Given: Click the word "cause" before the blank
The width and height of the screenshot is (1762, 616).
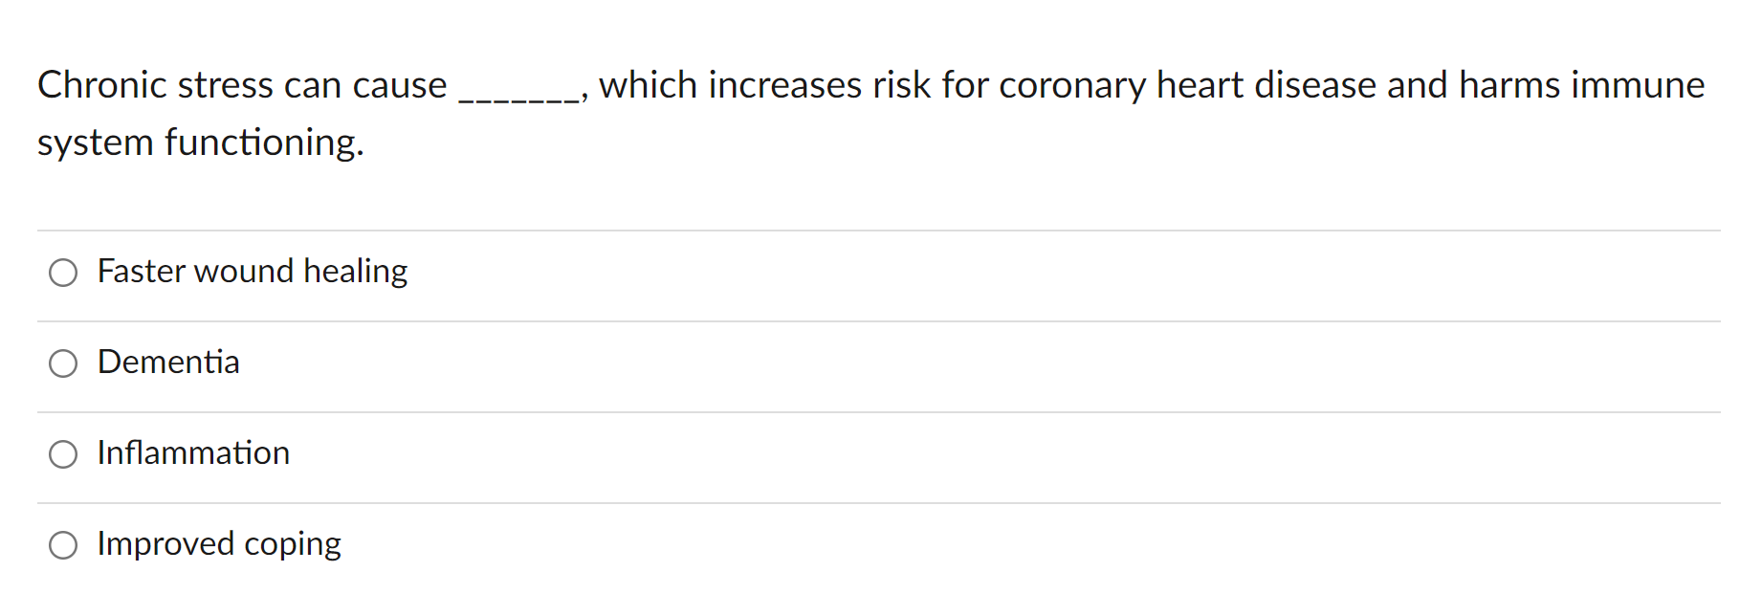Looking at the screenshot, I should coord(399,85).
